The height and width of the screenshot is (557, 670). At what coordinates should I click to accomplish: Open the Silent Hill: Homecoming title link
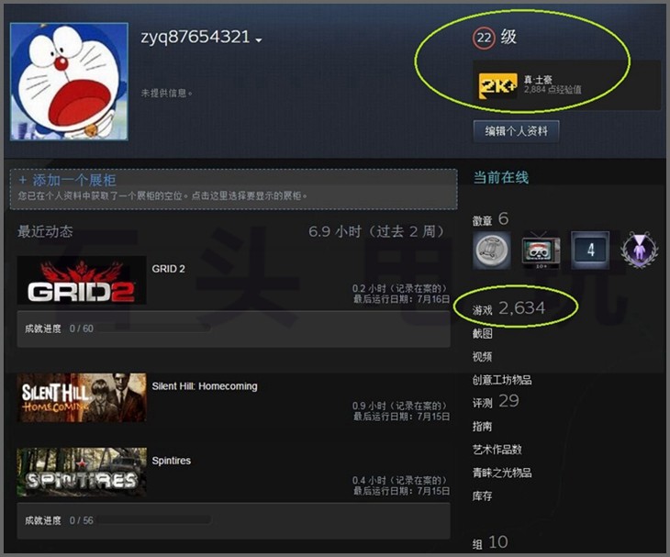[205, 386]
